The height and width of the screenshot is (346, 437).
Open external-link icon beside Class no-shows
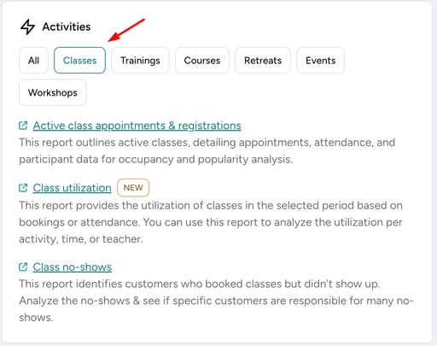23,267
